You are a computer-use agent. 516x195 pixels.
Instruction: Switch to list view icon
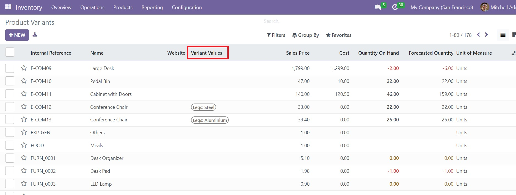coord(503,35)
